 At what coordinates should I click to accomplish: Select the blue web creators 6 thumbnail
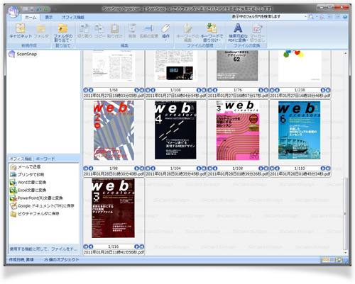point(300,130)
